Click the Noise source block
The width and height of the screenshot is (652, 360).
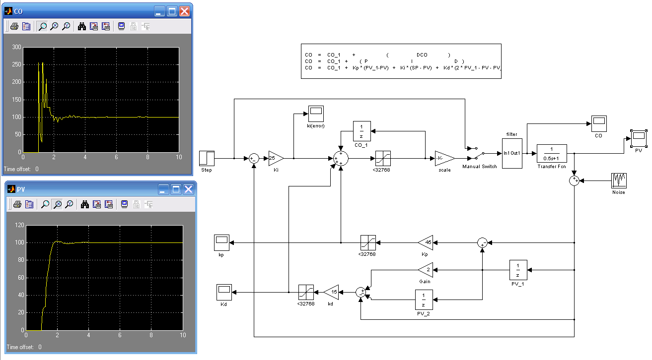click(618, 181)
